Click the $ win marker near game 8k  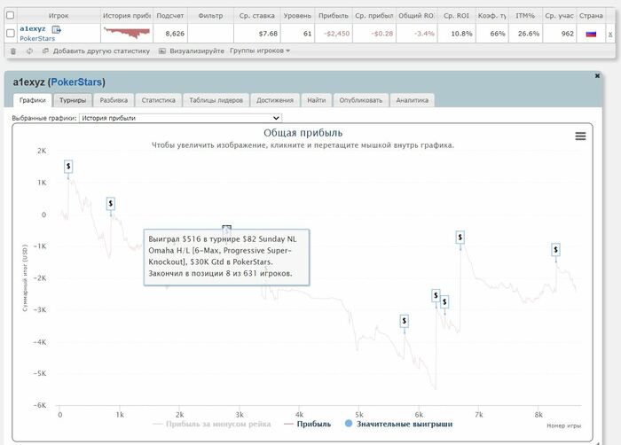[x=555, y=250]
